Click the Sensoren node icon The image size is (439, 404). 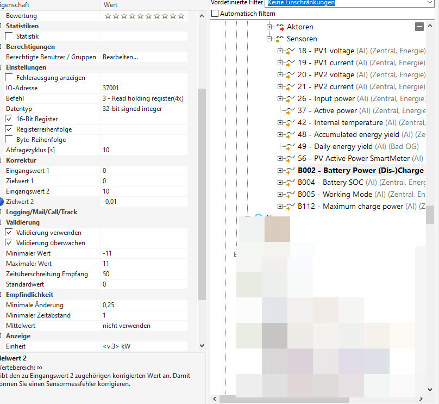(x=280, y=39)
